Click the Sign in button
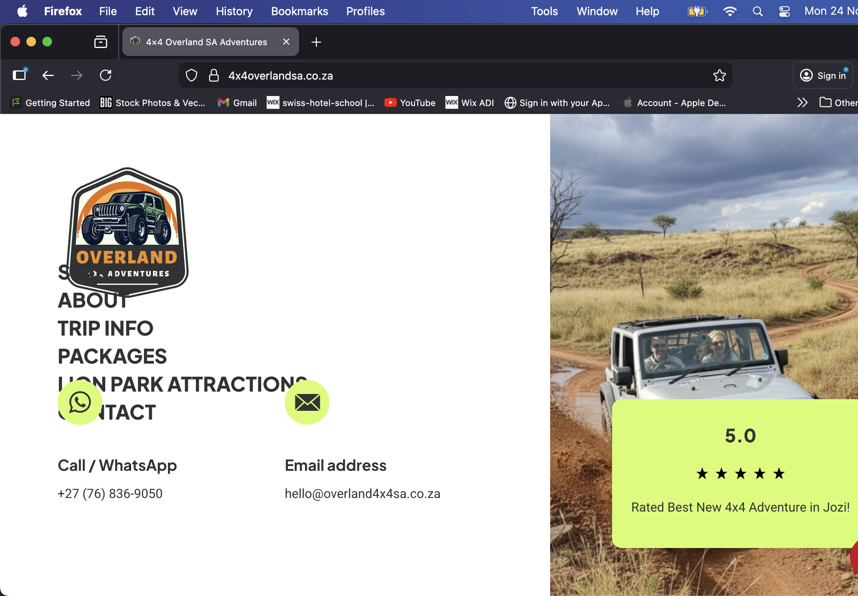 click(823, 76)
